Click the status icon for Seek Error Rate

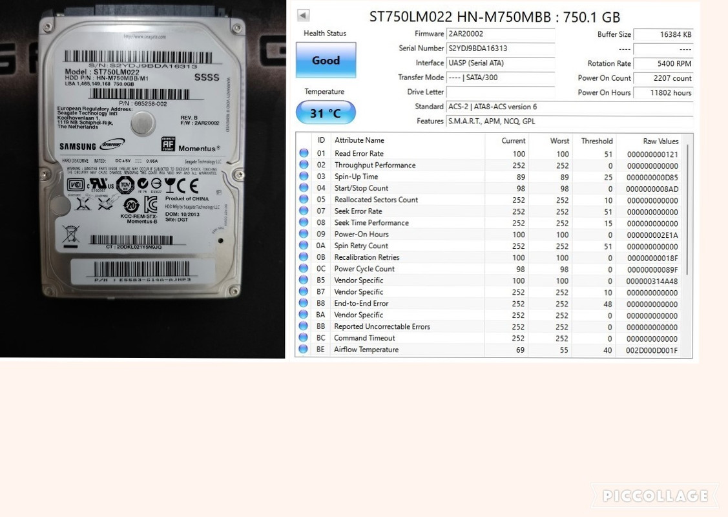click(x=304, y=211)
